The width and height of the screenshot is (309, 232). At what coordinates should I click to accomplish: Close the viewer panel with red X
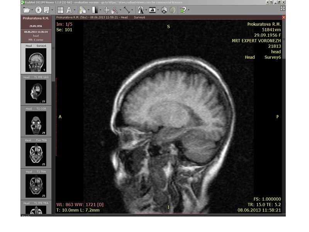click(x=284, y=17)
